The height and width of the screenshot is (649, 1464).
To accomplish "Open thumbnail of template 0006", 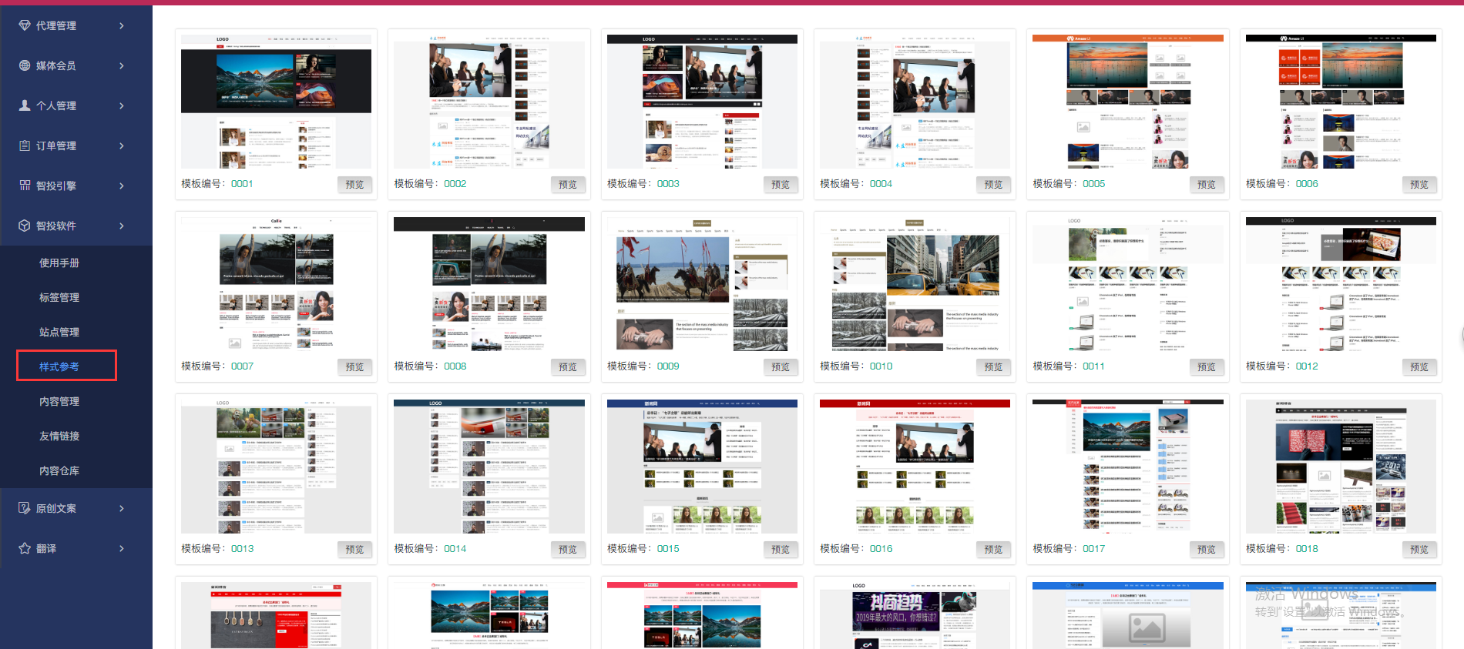I will [x=1341, y=102].
